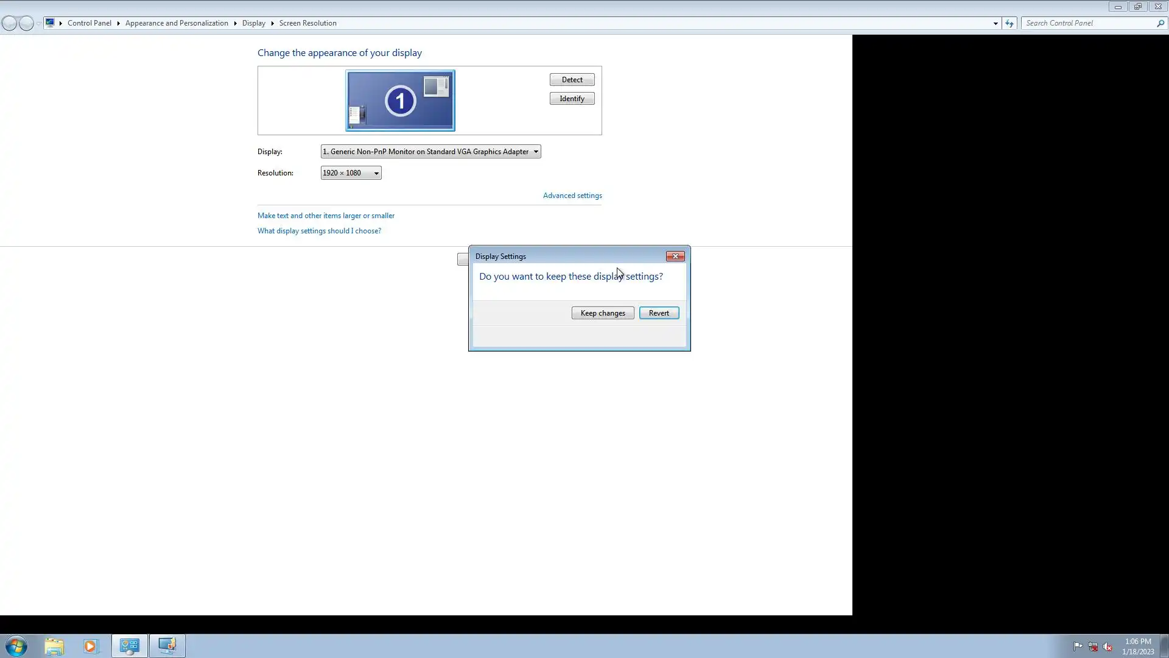Switch to Control Panel taskbar window
This screenshot has width=1169, height=658.
coord(129,646)
